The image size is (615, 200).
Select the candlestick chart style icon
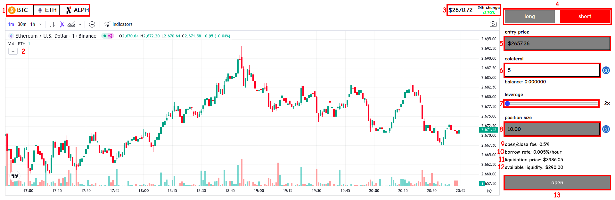point(62,24)
